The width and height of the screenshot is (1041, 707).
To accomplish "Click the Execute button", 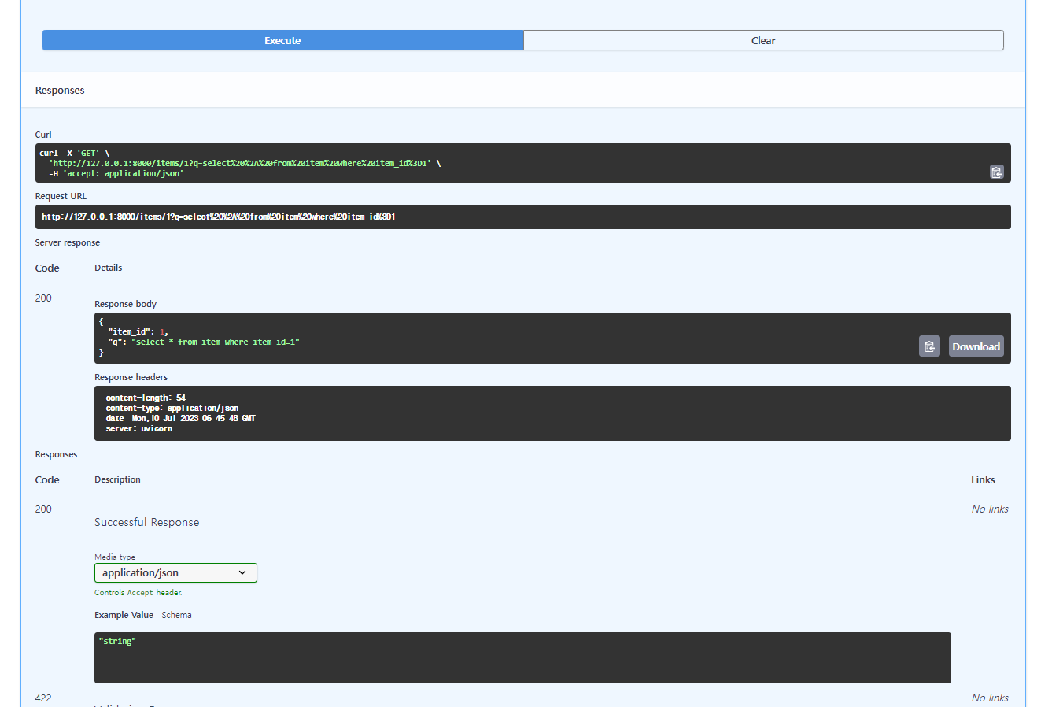I will pos(282,40).
